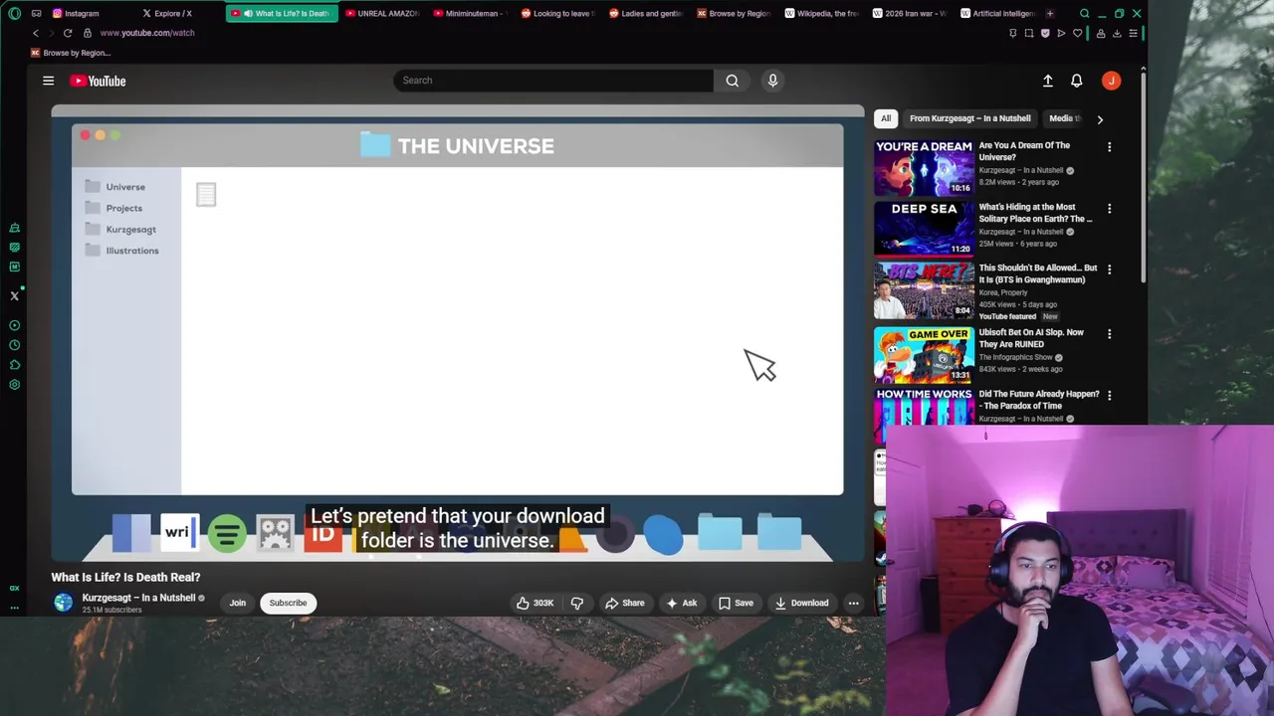Select From Kurzgesagt filter chip

tap(969, 118)
